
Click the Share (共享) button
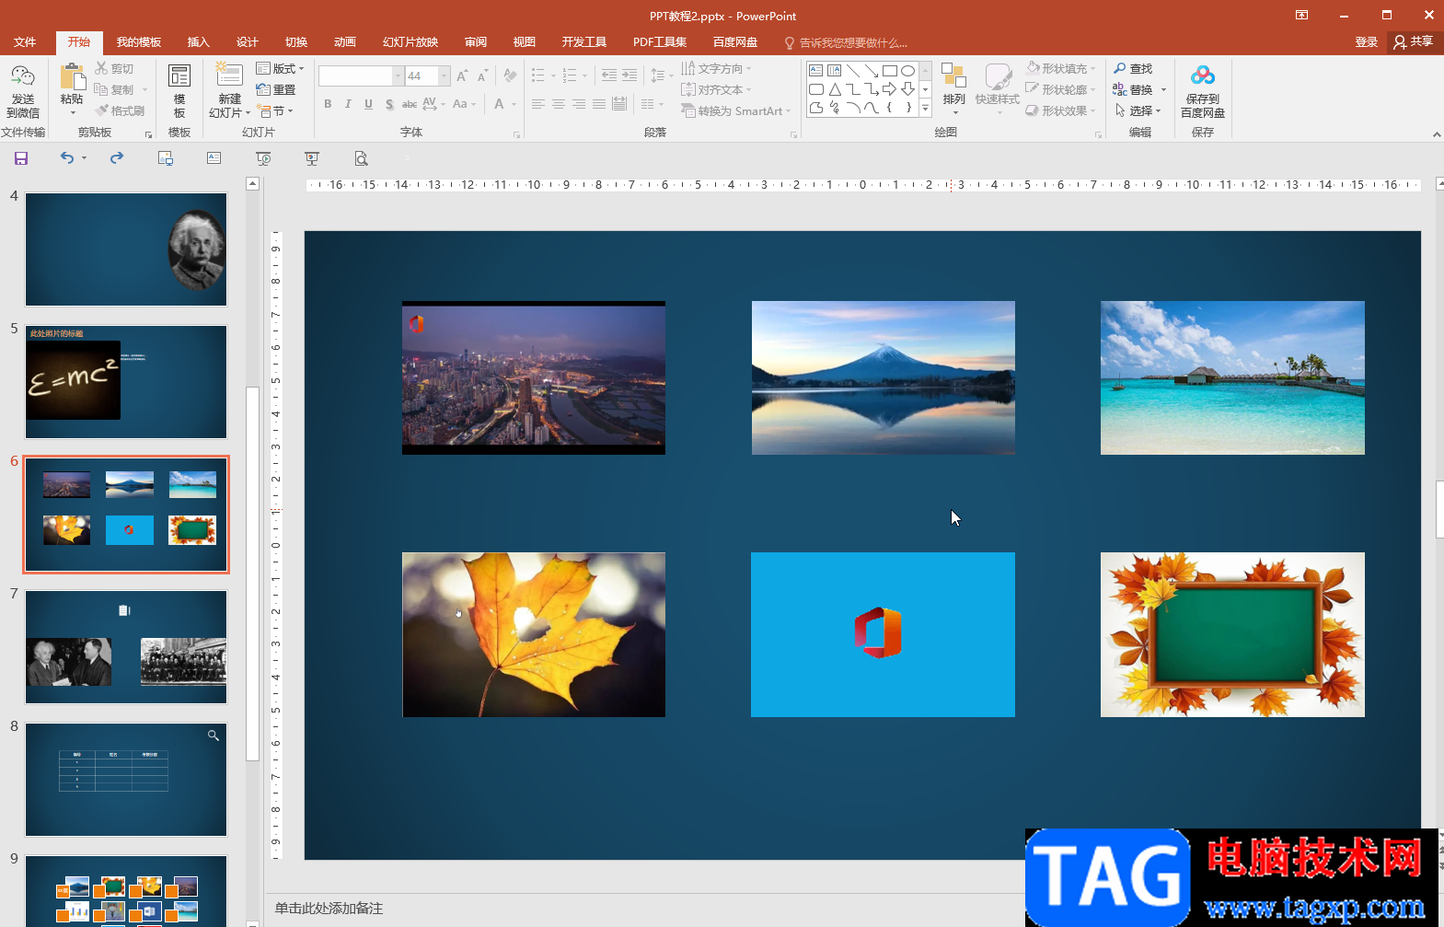(x=1414, y=42)
